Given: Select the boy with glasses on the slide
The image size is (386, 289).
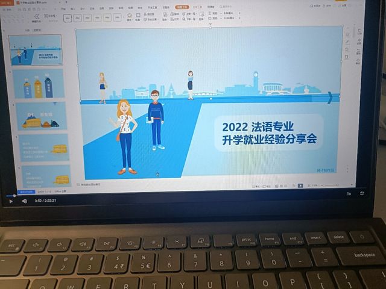Looking at the screenshot, I should click(156, 120).
